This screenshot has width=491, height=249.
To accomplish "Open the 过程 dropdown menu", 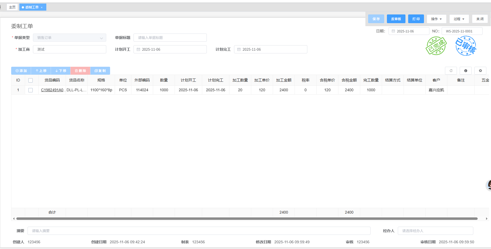I will tap(459, 19).
